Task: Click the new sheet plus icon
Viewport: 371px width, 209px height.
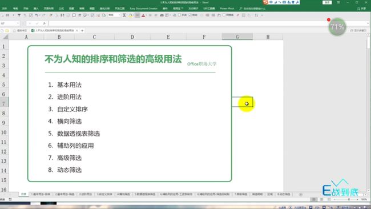Action: click(x=301, y=194)
